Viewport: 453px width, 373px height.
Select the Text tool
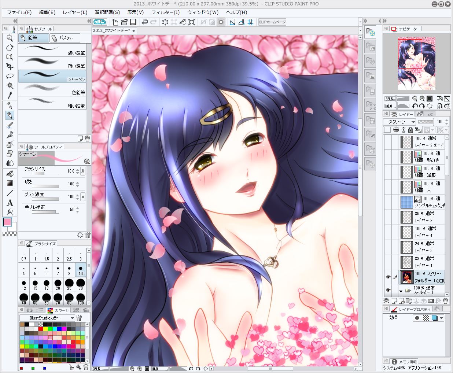point(10,202)
